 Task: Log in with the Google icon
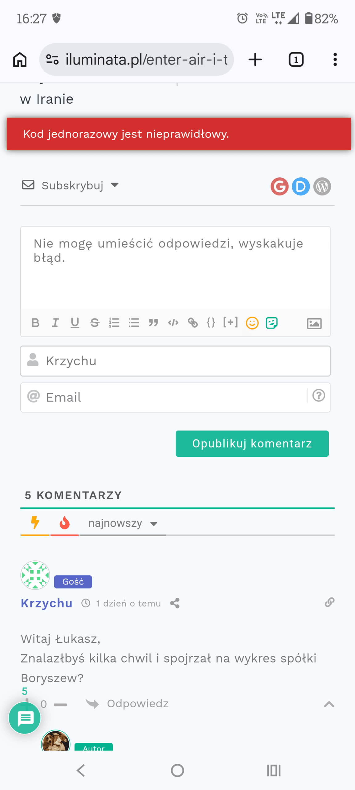[x=280, y=186]
